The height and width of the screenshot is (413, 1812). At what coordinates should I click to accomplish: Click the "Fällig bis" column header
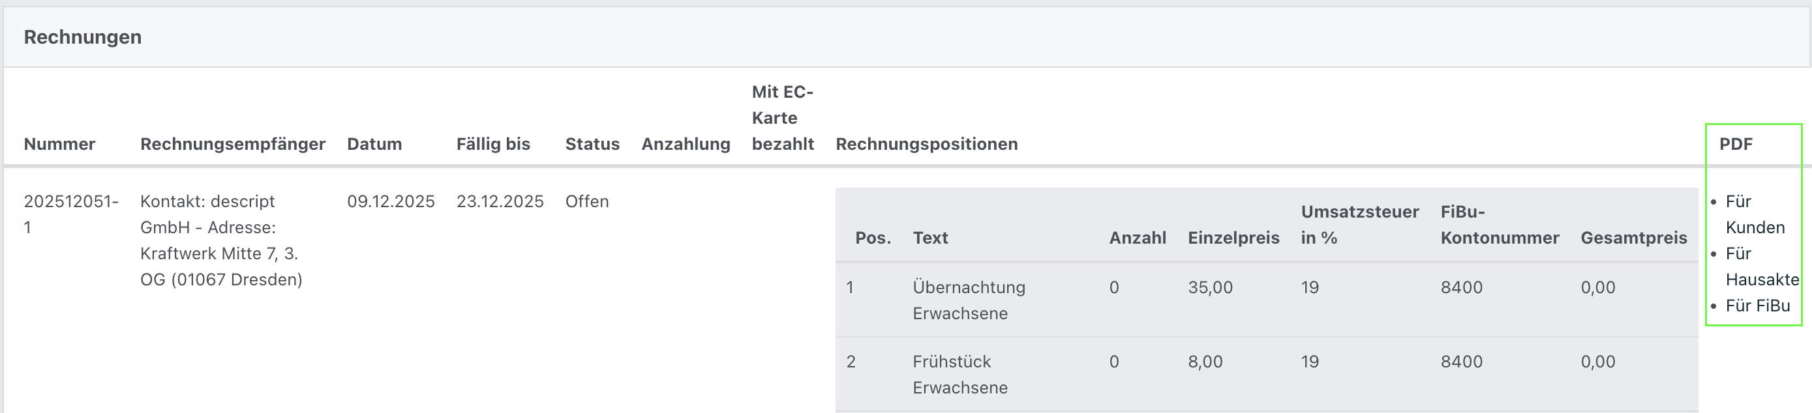[x=493, y=144]
